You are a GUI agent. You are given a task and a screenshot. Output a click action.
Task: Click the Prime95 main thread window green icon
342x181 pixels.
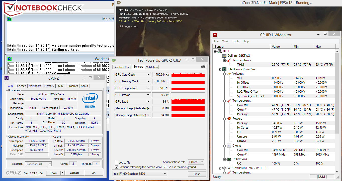coord(9,19)
